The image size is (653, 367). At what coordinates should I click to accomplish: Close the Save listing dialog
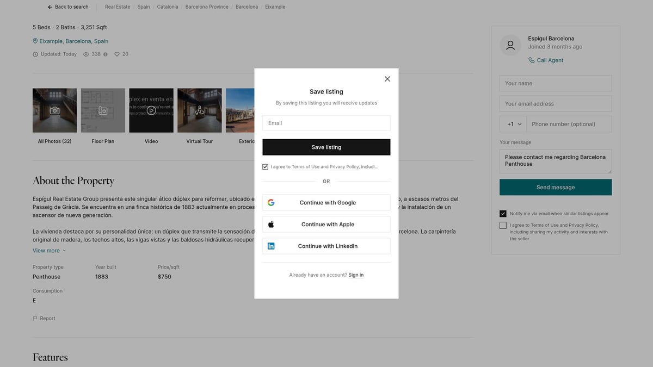[387, 79]
